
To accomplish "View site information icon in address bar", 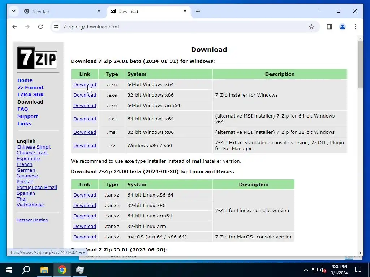I will click(x=56, y=27).
